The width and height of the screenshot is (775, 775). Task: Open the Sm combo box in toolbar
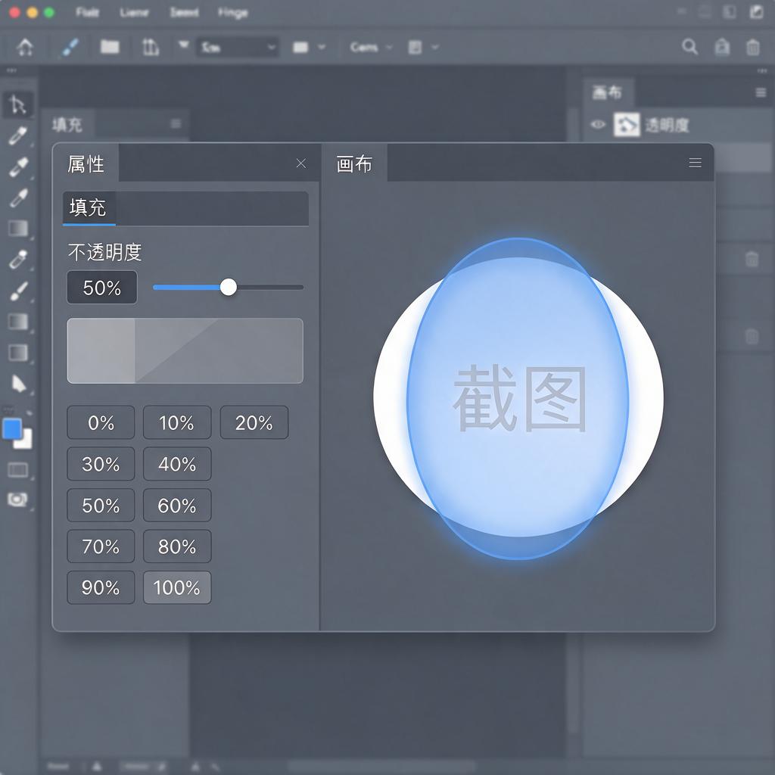(237, 47)
